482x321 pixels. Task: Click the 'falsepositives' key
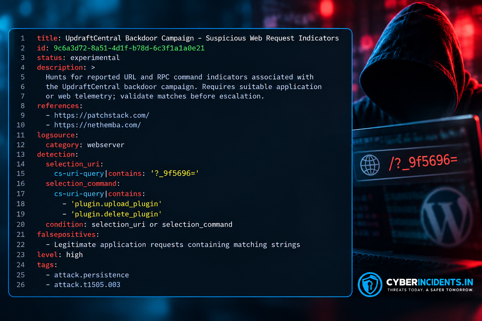point(66,234)
